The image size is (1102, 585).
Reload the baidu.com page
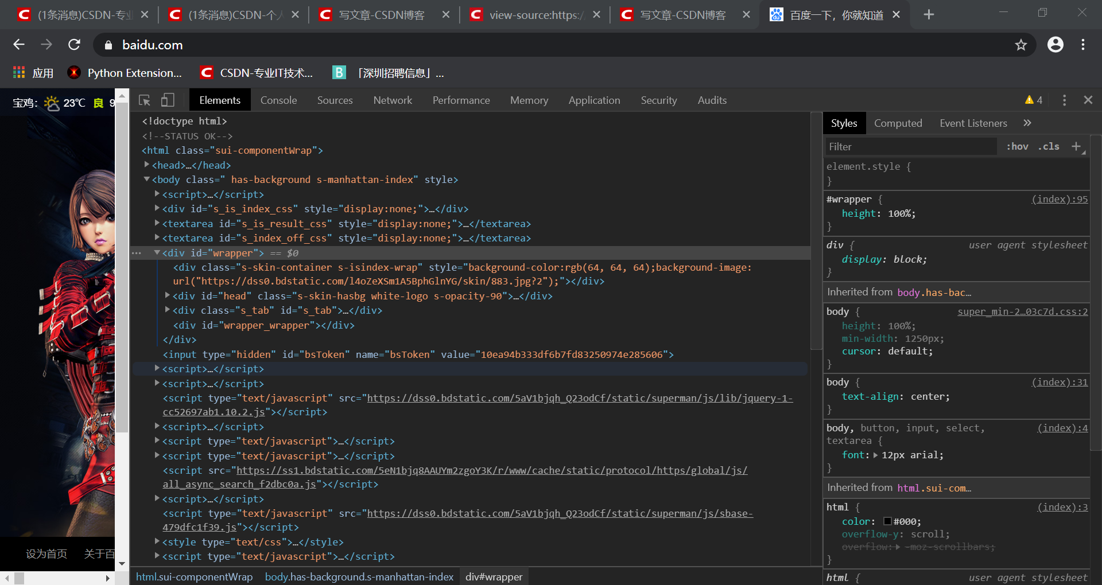pyautogui.click(x=74, y=45)
